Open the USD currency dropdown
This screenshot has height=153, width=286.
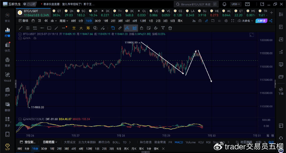tap(236, 4)
